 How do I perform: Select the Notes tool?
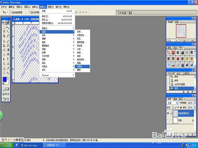(4, 68)
